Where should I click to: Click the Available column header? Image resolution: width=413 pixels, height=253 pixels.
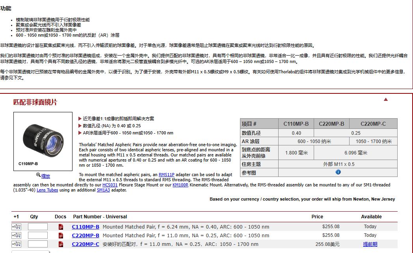point(371,217)
